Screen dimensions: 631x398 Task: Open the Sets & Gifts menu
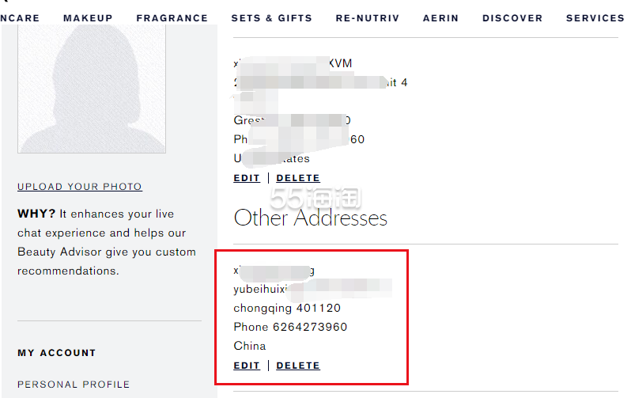[x=272, y=18]
